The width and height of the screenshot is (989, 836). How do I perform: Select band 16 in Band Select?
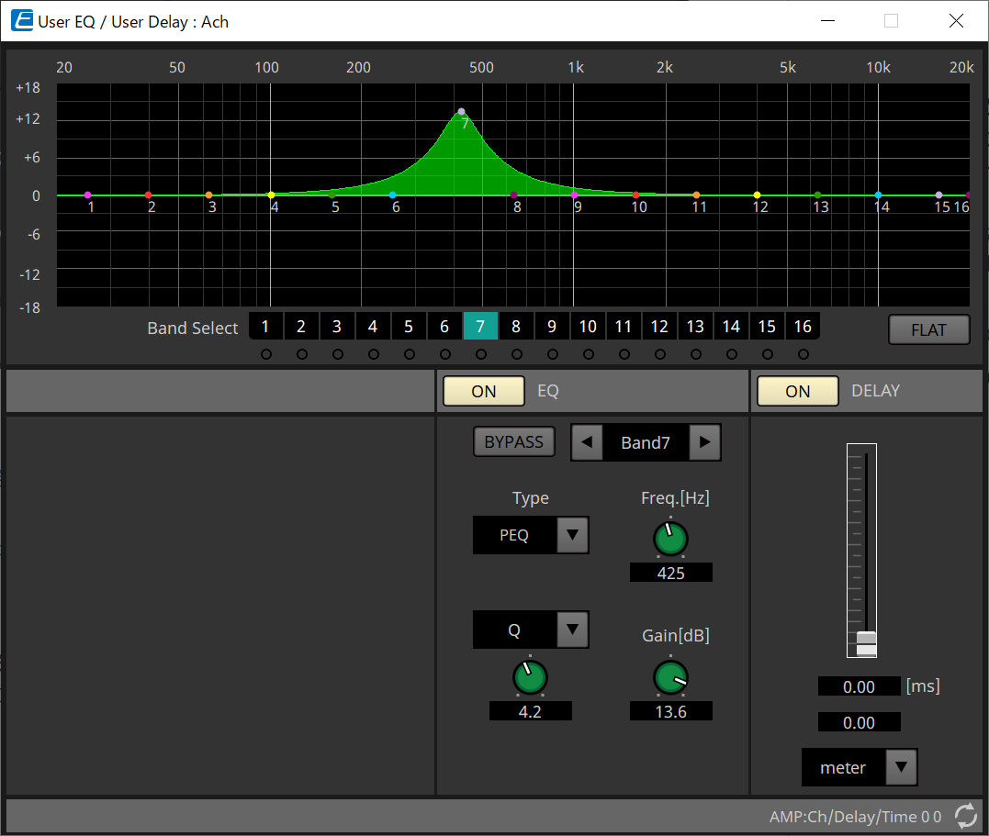tap(803, 327)
